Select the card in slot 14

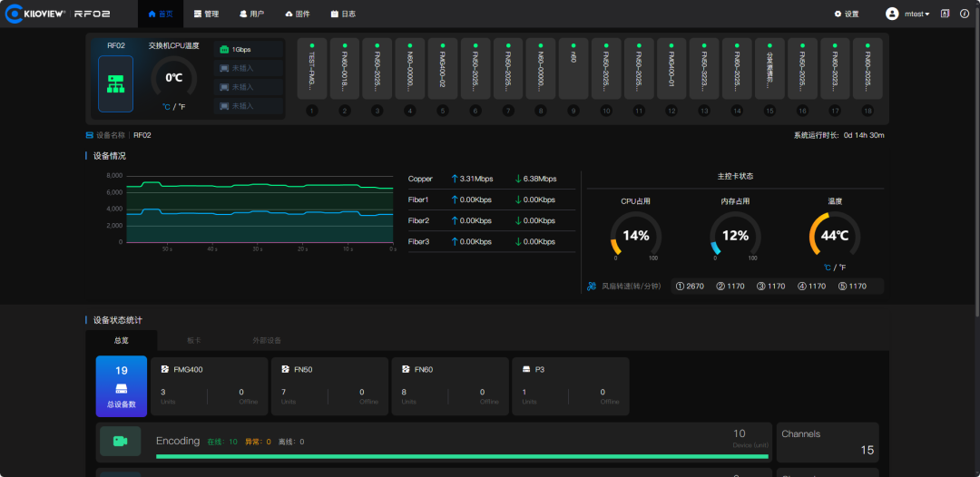pyautogui.click(x=737, y=69)
